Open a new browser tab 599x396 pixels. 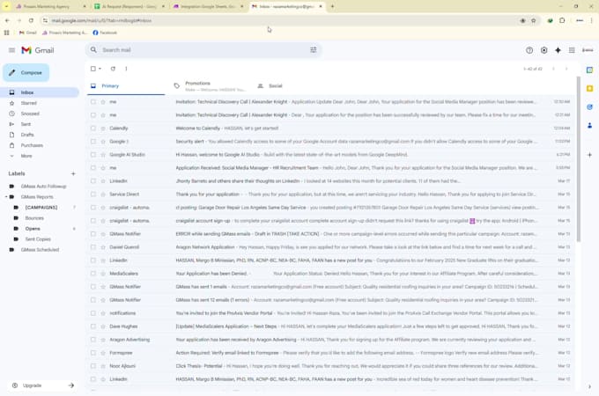(x=332, y=6)
